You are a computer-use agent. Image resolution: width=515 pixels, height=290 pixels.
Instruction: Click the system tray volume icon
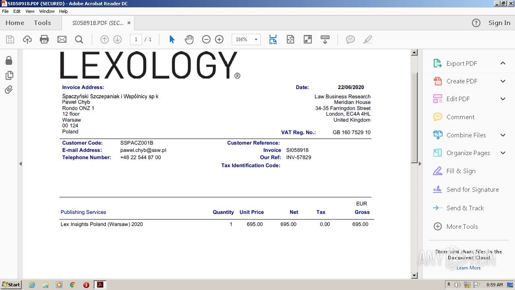coord(457,285)
